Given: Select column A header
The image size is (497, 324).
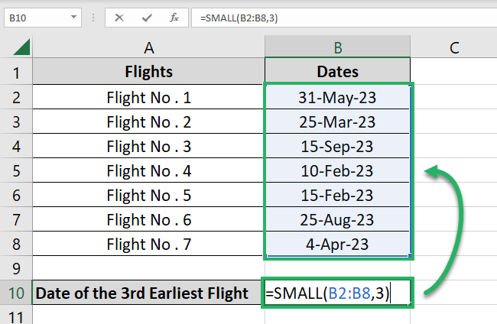Looking at the screenshot, I should (148, 47).
